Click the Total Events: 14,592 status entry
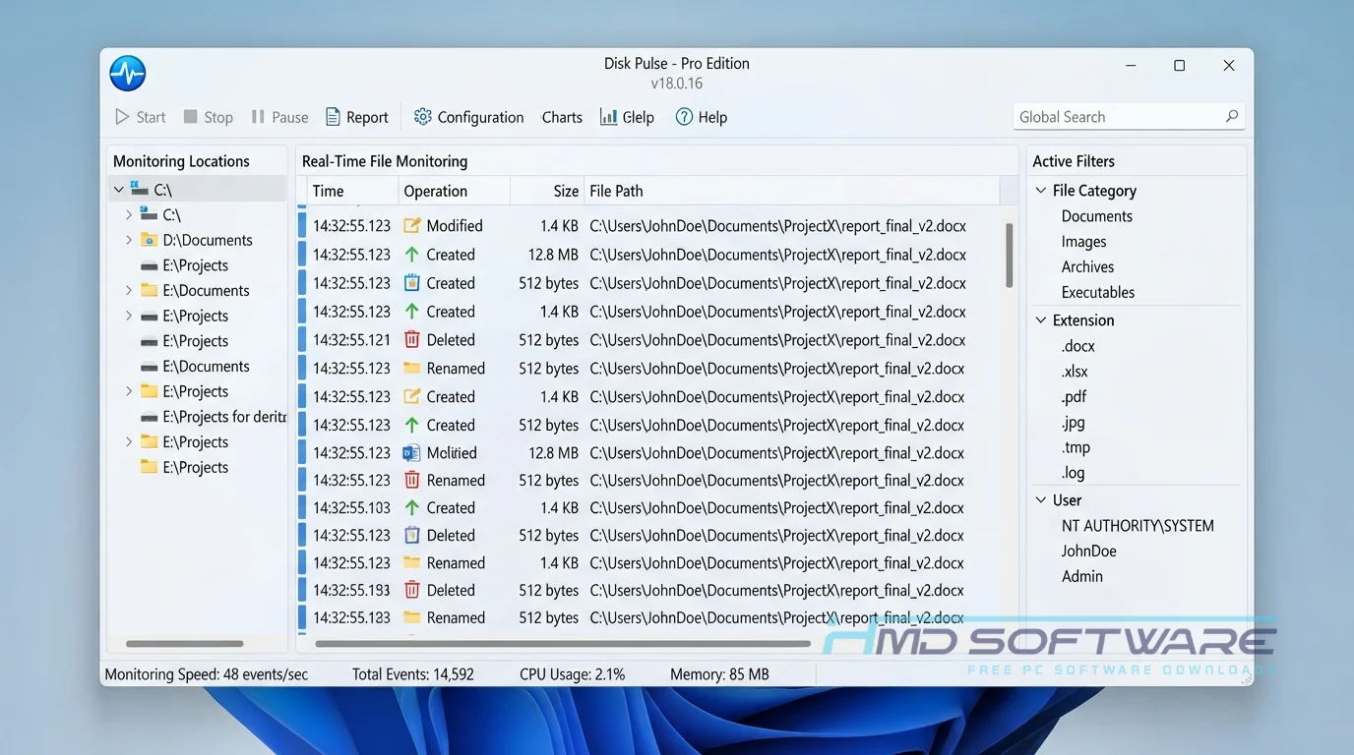This screenshot has height=755, width=1354. click(x=413, y=674)
